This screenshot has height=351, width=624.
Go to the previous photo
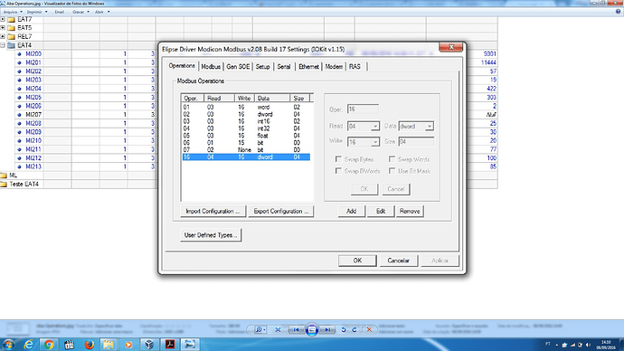point(296,329)
